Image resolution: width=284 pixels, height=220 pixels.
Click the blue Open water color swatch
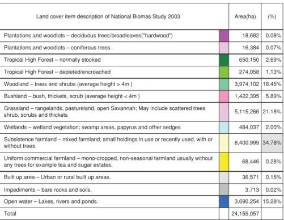pyautogui.click(x=224, y=202)
